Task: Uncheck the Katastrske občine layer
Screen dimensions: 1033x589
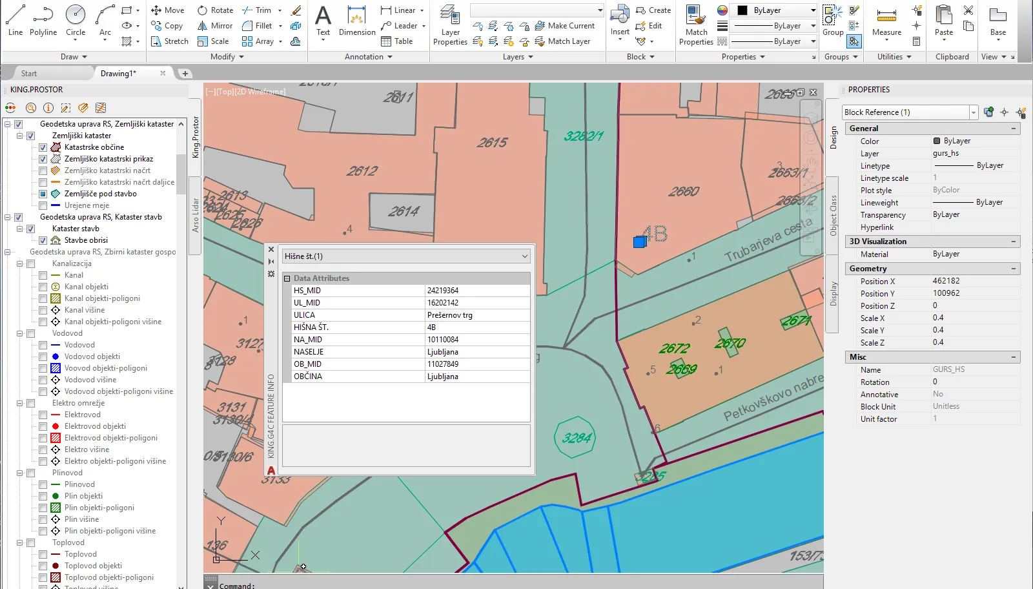Action: tap(43, 147)
